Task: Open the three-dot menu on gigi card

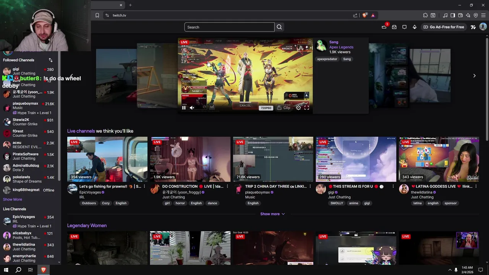Action: point(393,186)
